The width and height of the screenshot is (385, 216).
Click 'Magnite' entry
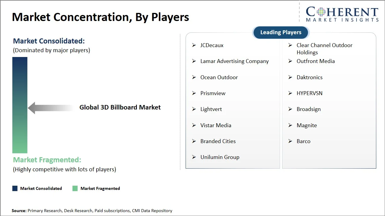point(307,125)
